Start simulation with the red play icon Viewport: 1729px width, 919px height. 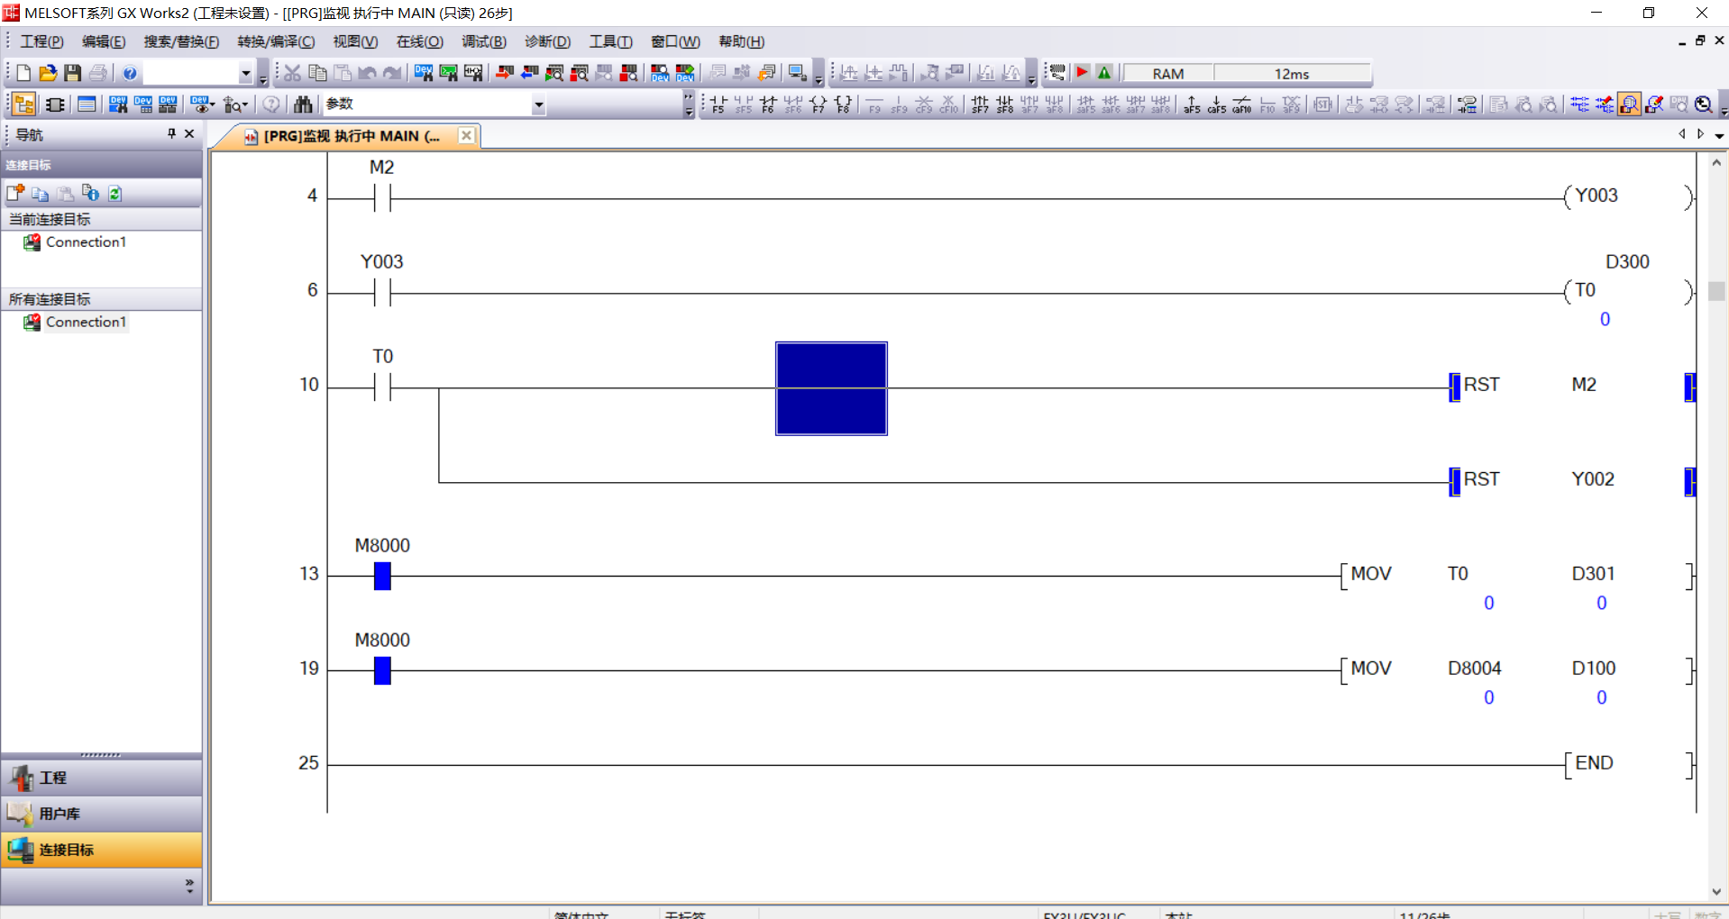(x=1083, y=73)
